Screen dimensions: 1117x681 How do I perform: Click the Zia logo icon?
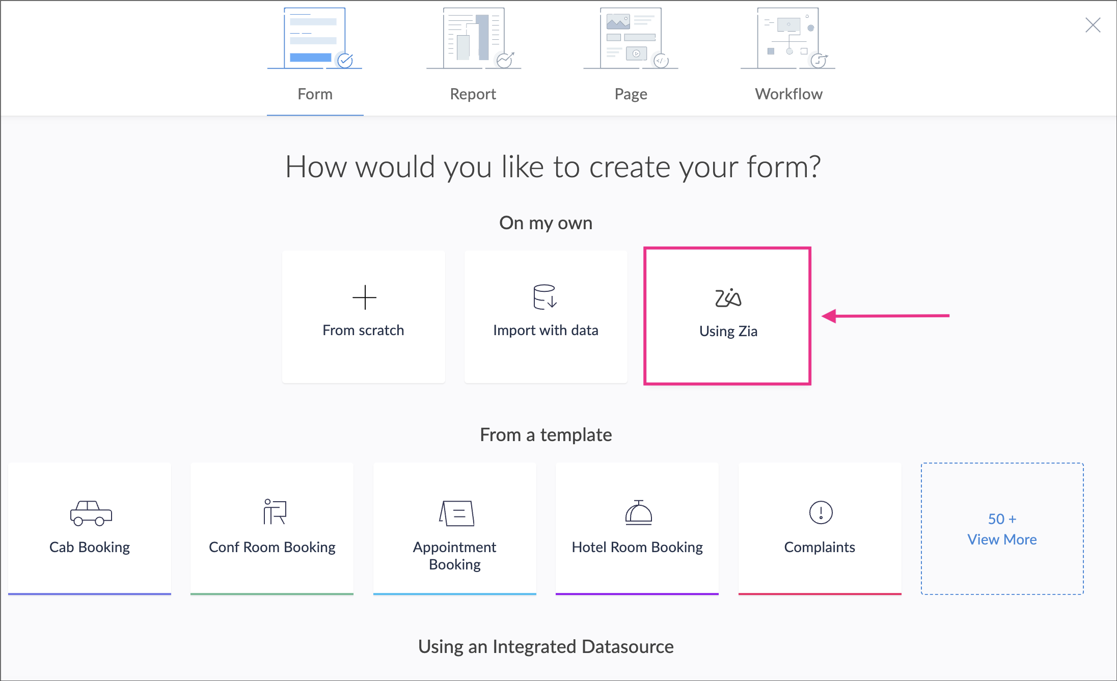coord(728,298)
